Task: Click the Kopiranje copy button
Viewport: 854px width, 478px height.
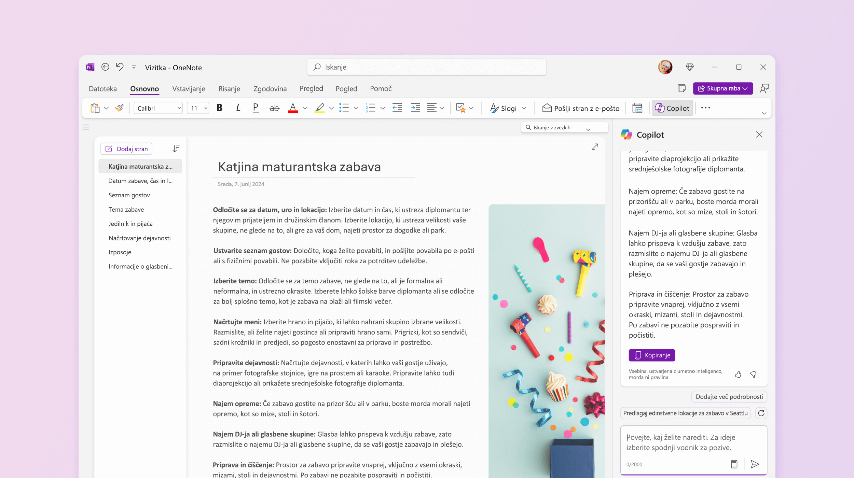Action: (652, 355)
